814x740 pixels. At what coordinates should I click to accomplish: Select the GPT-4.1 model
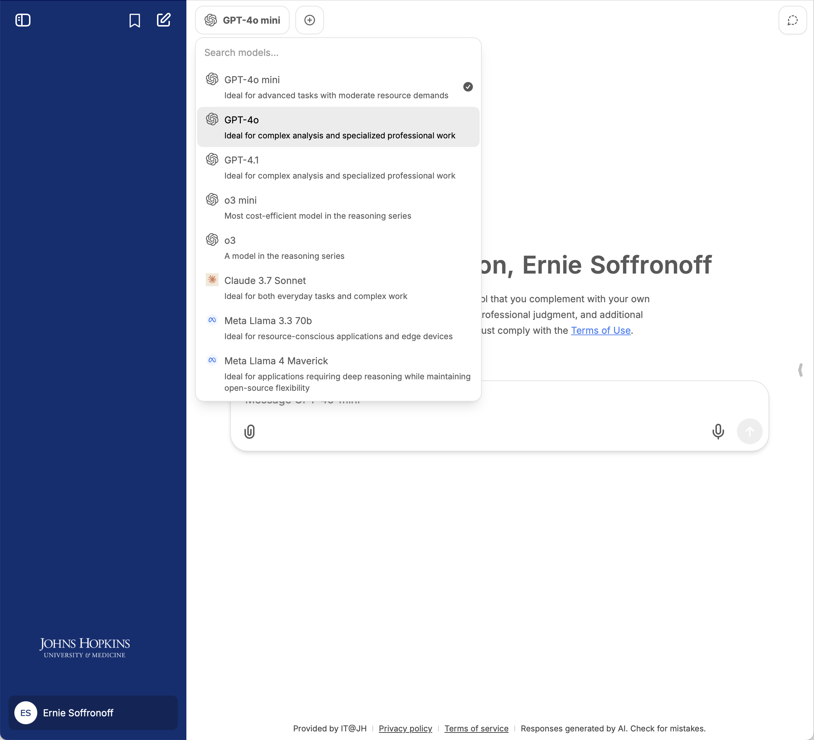coord(338,167)
